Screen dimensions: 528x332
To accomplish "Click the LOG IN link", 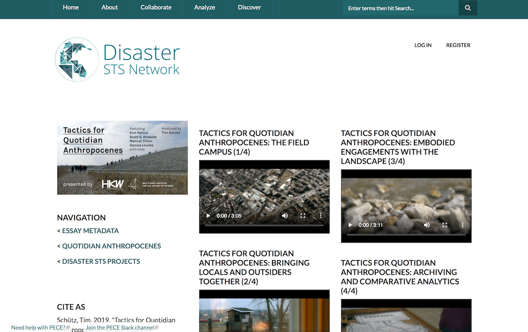I will click(423, 45).
